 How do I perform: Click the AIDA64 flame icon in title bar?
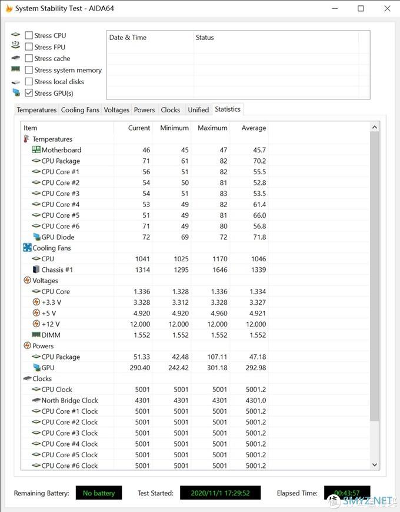coord(9,8)
